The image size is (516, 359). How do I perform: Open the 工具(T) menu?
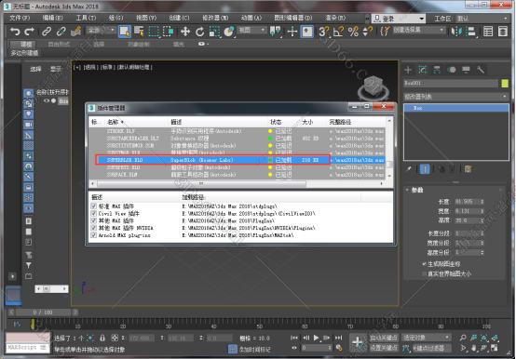(x=86, y=18)
